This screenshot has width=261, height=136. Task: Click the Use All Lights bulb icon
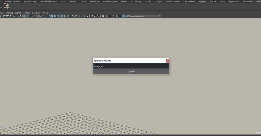pyautogui.click(x=64, y=16)
